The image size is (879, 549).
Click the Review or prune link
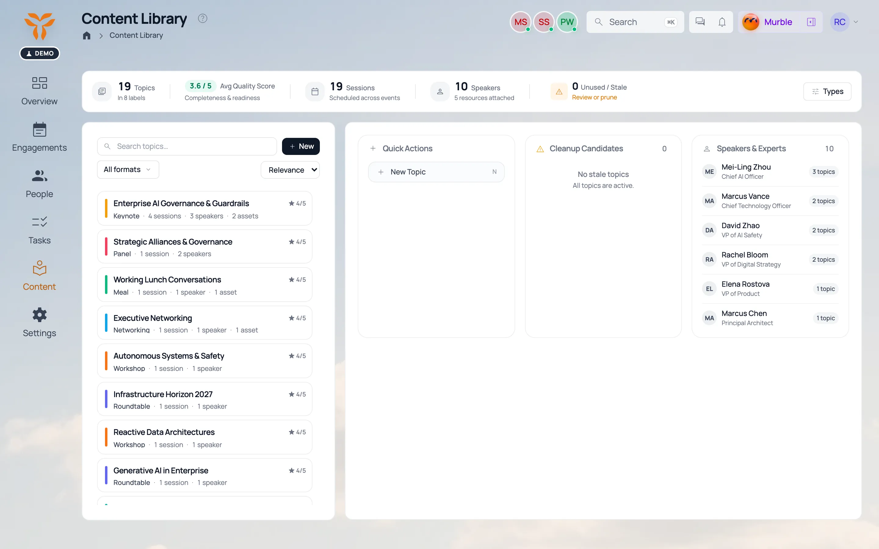coord(594,97)
